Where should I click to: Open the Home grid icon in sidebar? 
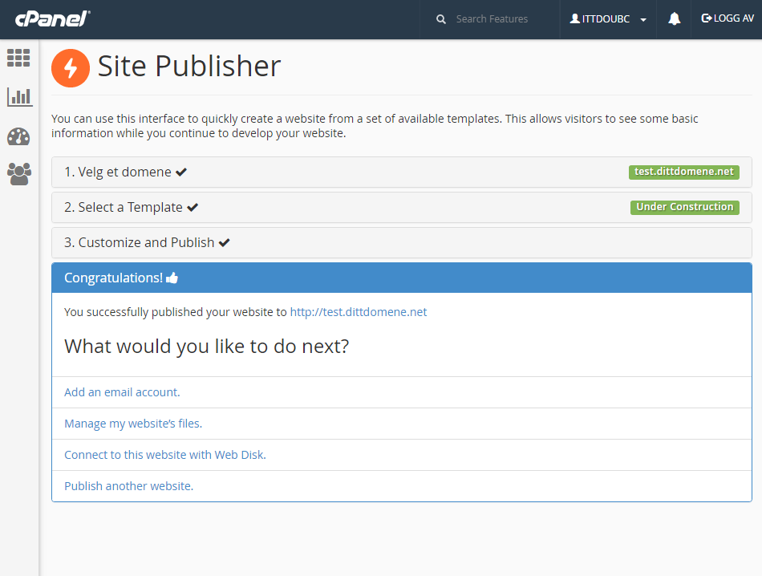coord(18,58)
